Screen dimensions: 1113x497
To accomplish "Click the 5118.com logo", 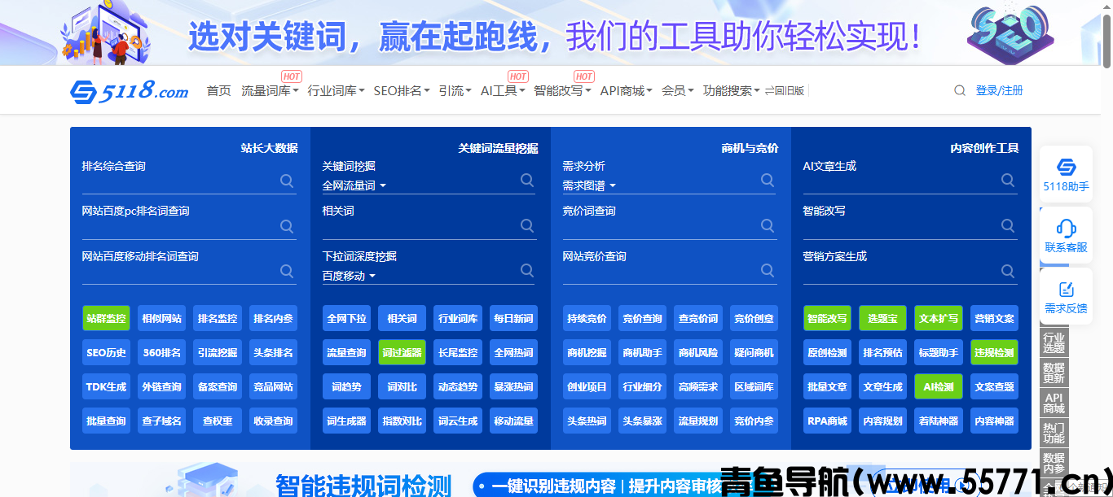I will point(129,91).
